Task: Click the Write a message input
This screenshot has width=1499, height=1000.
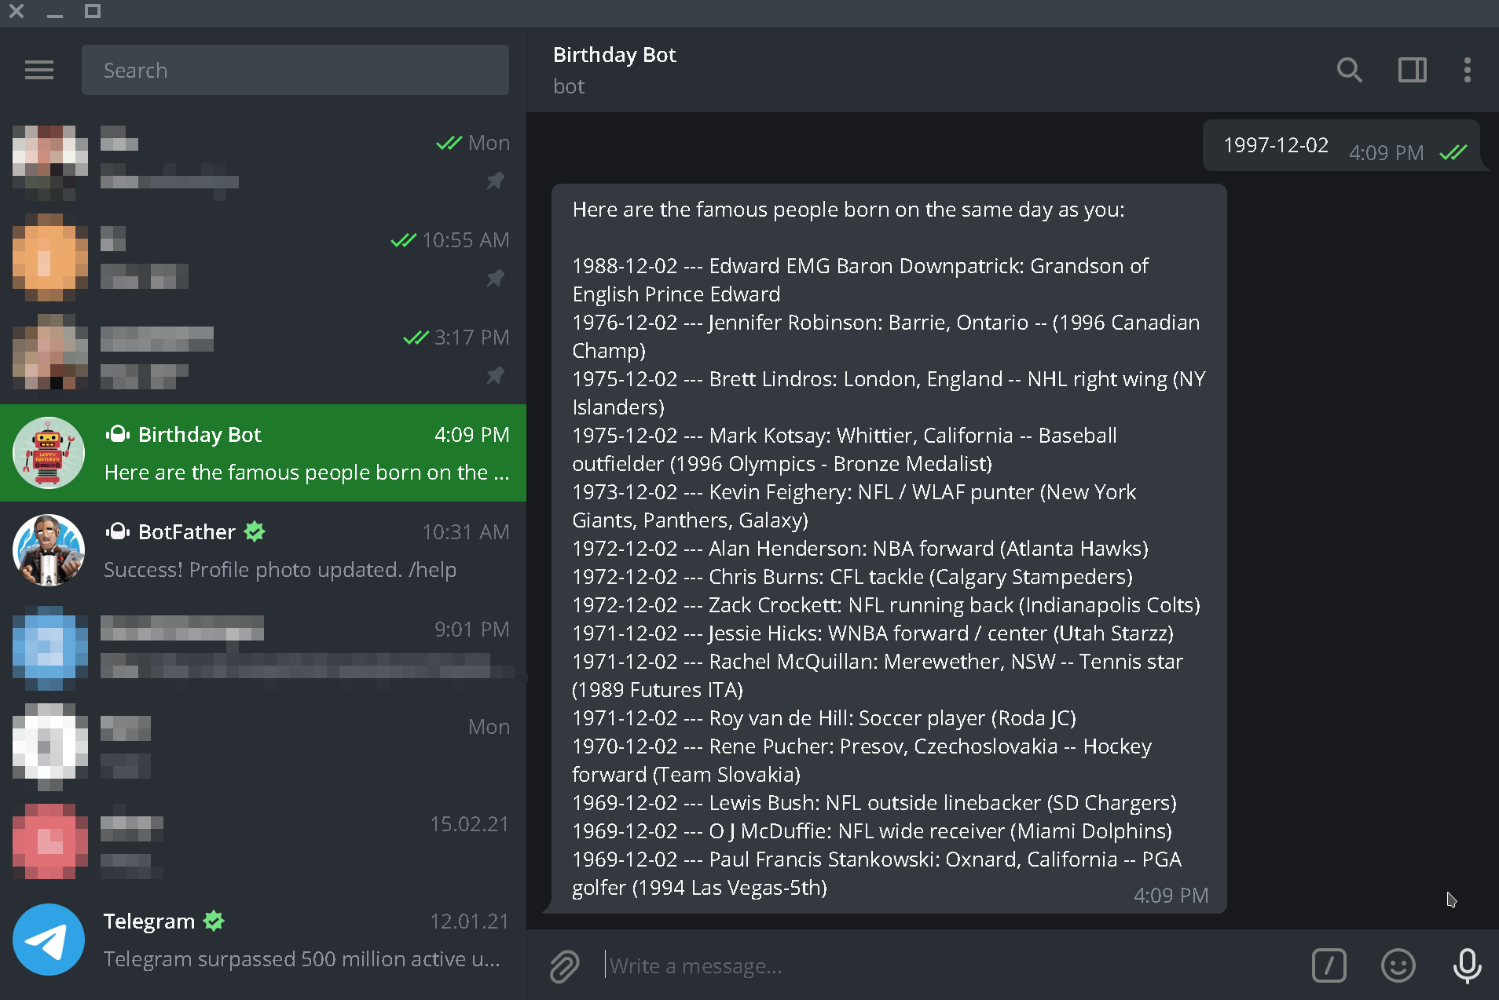Action: [x=951, y=965]
